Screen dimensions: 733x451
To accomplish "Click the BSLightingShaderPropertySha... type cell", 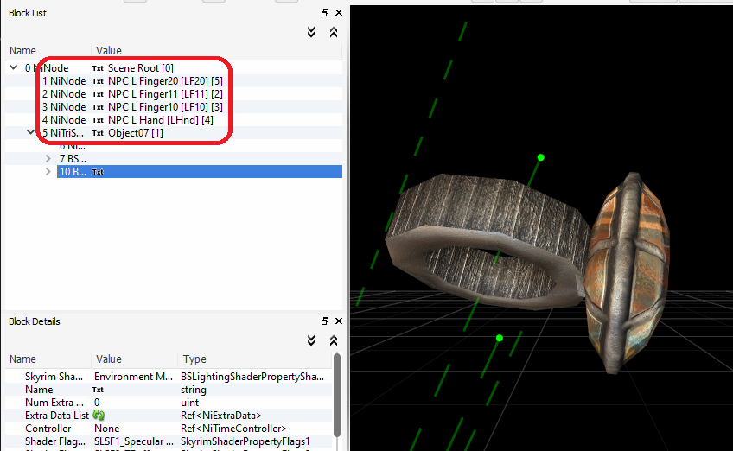I will coord(252,377).
